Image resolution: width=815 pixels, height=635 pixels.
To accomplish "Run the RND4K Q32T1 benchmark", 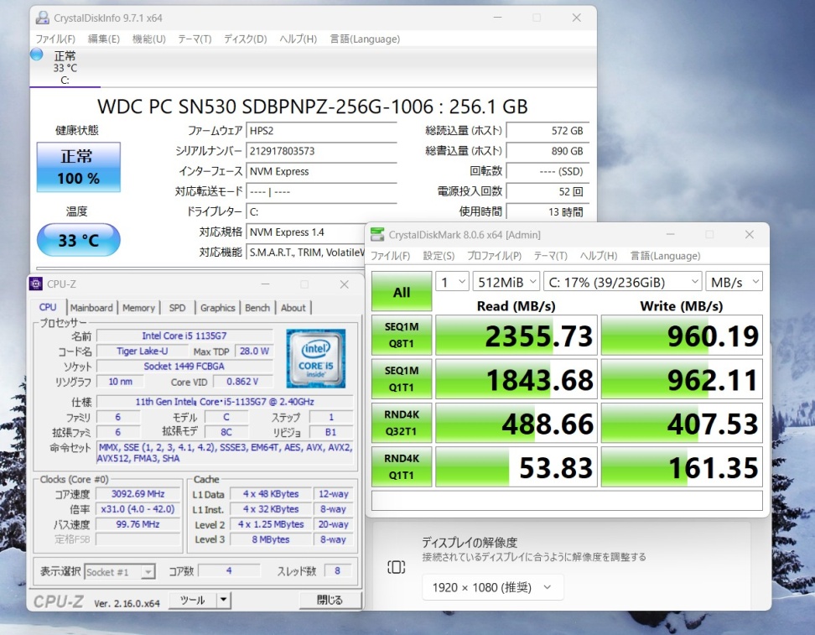I will pos(402,423).
